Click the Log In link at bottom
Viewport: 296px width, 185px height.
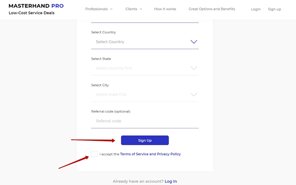pos(171,182)
